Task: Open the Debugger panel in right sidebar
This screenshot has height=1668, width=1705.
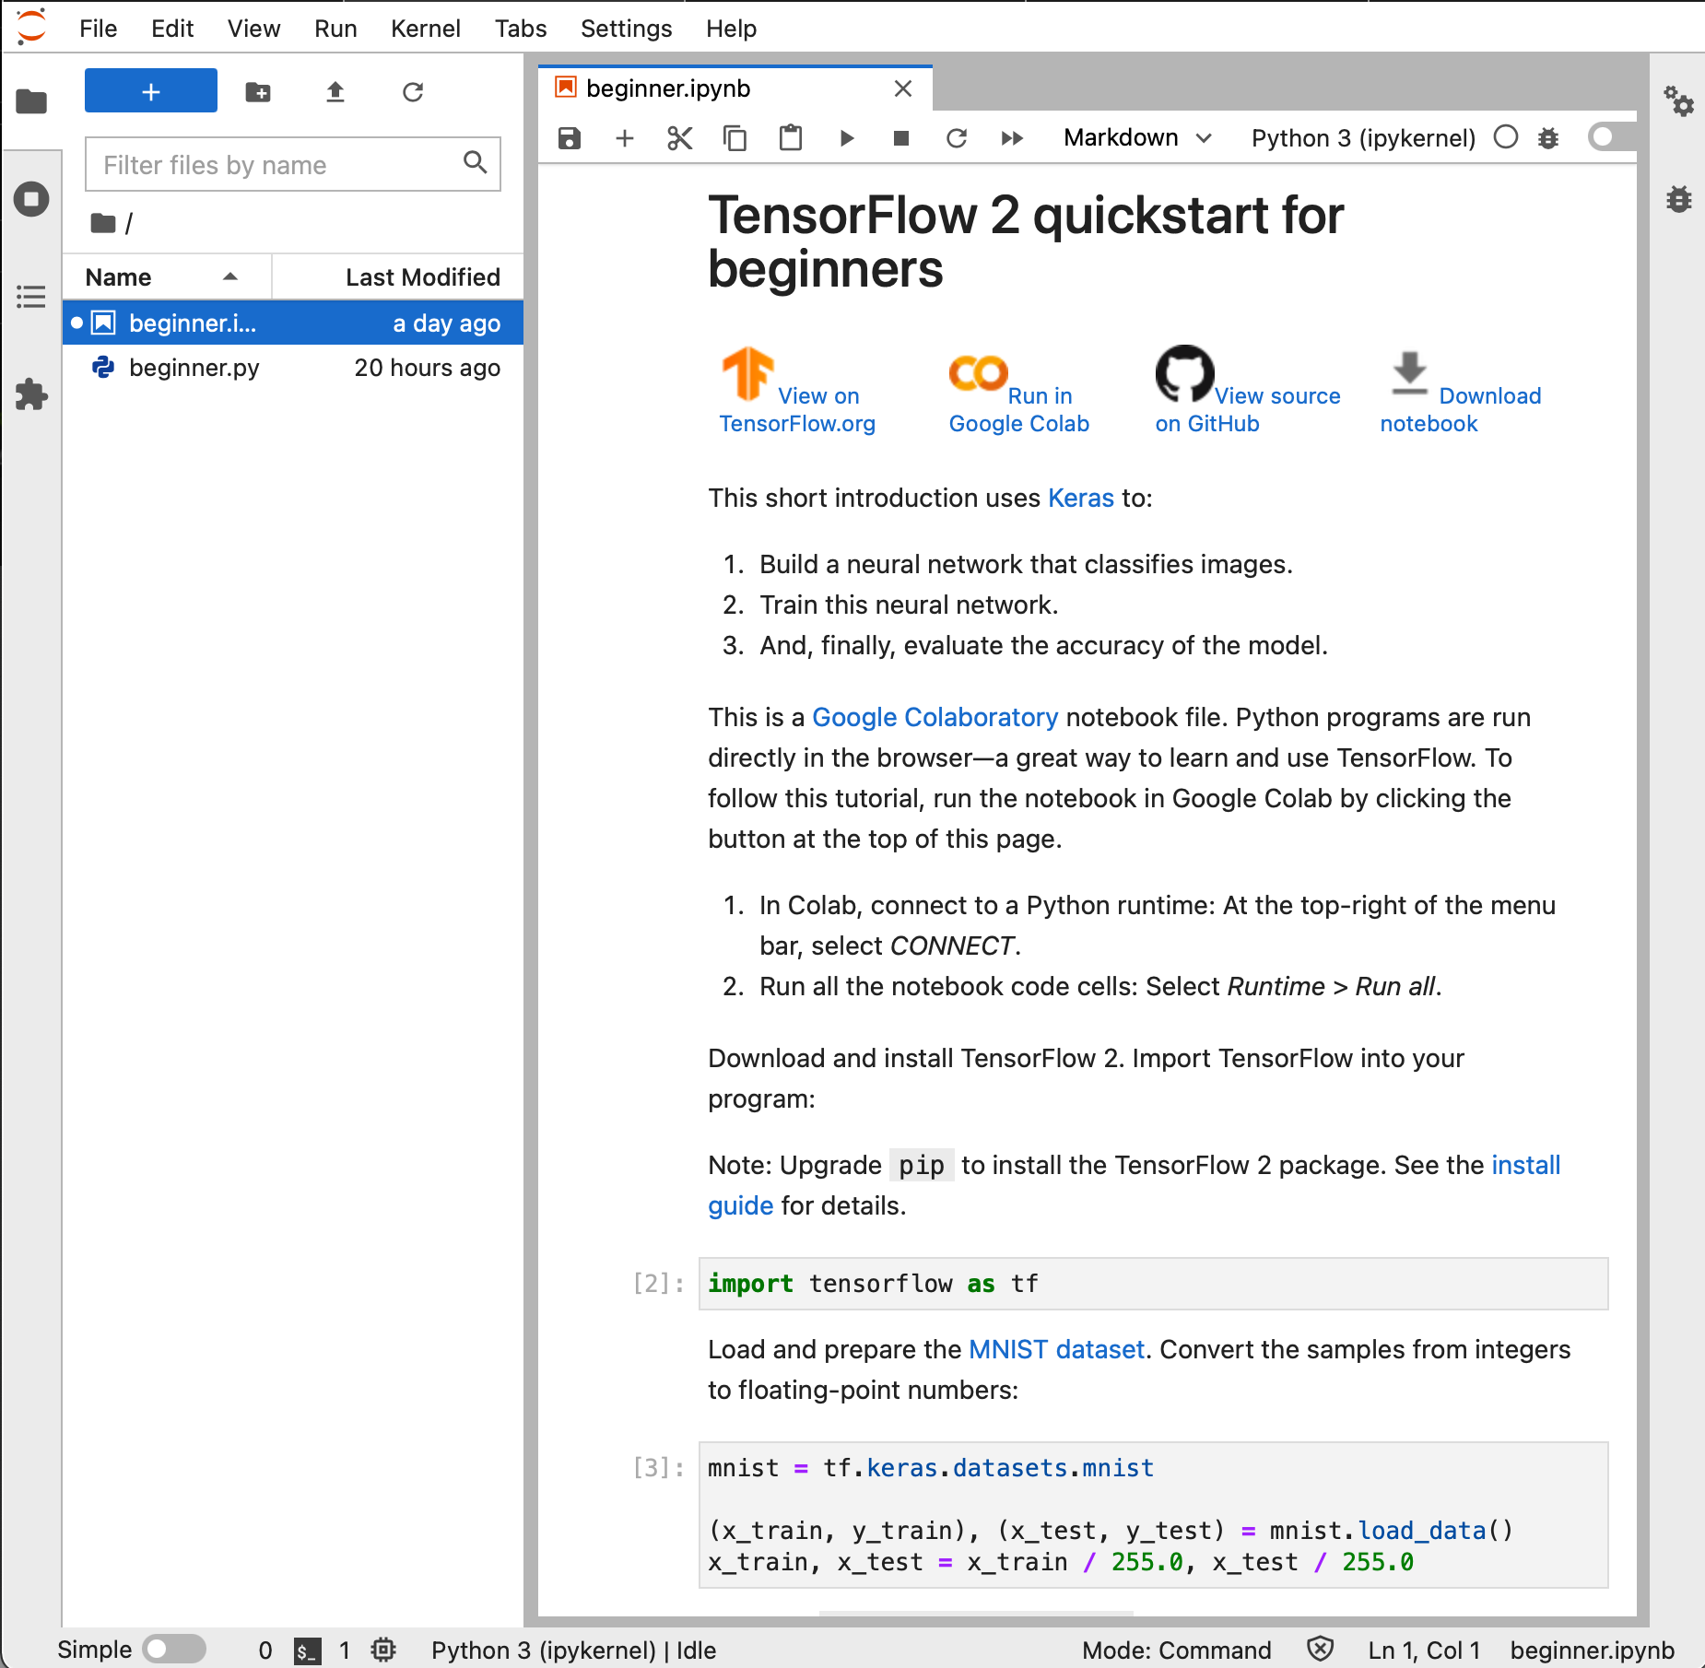Action: (x=1678, y=199)
